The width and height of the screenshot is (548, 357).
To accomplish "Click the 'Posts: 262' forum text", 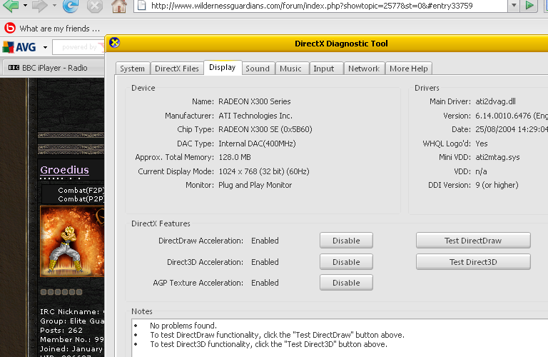I will [61, 330].
